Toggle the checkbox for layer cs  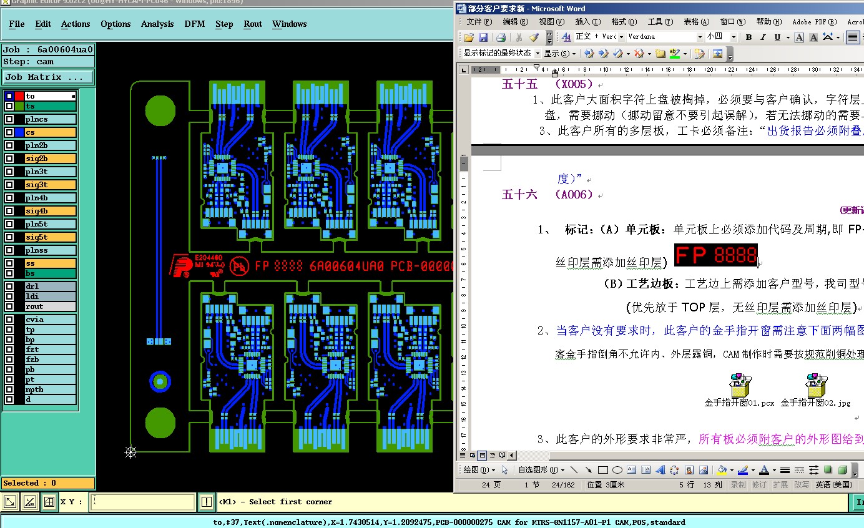pyautogui.click(x=9, y=132)
